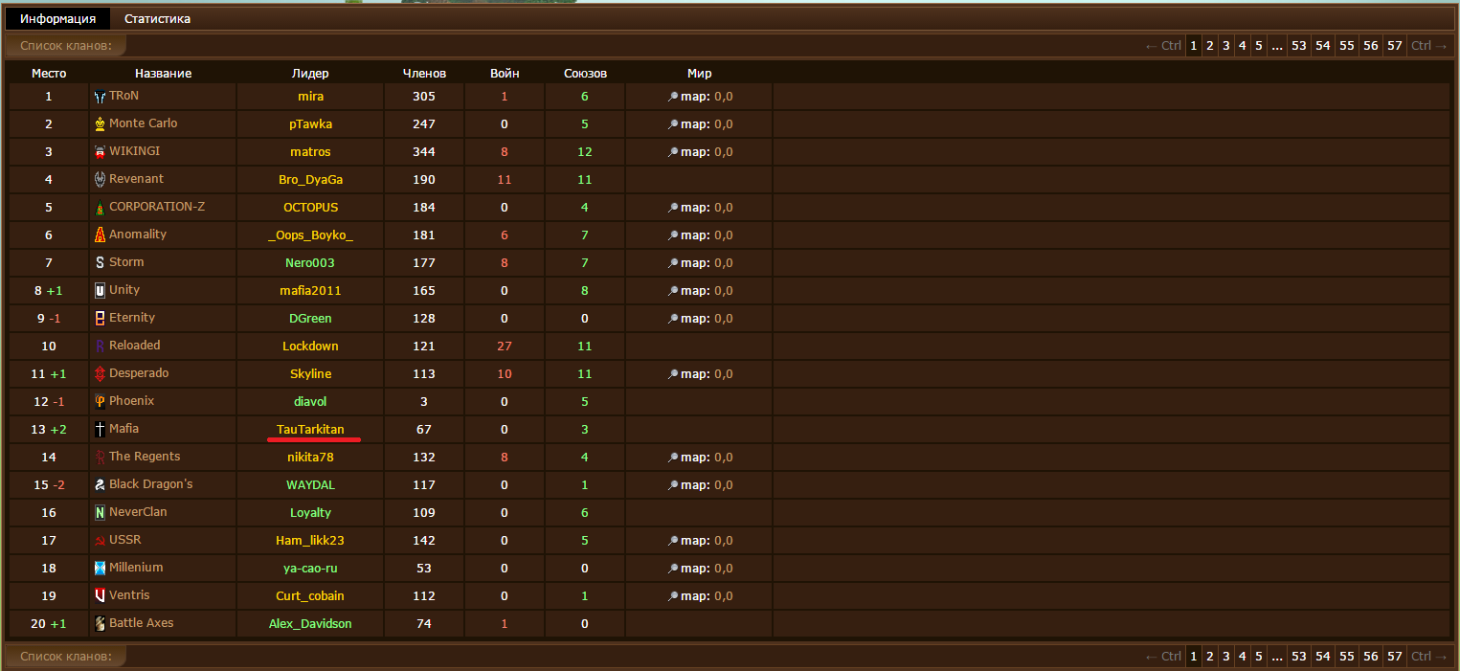Click the Членов column header
The height and width of the screenshot is (671, 1460).
(x=424, y=74)
